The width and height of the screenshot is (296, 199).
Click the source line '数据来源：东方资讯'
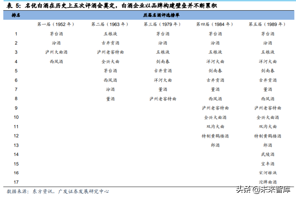tap(58, 191)
